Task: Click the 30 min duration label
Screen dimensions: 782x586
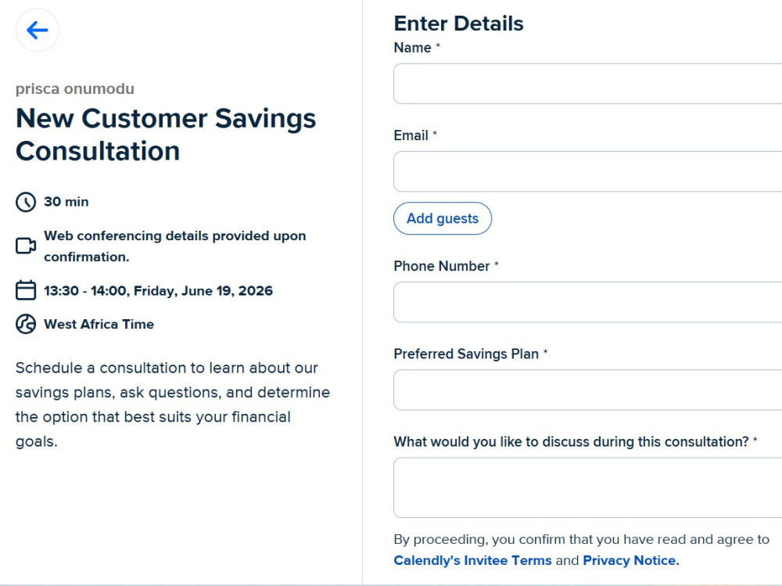Action: [x=66, y=202]
